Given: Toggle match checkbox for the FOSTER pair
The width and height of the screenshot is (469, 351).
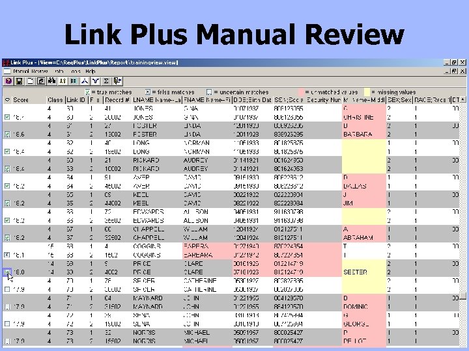Looking at the screenshot, I should tap(7, 135).
